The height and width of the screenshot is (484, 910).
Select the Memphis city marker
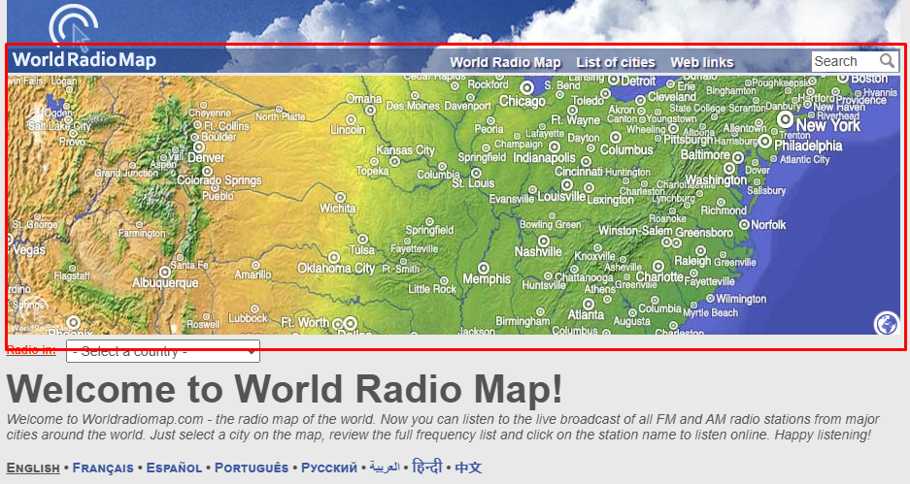click(x=483, y=268)
